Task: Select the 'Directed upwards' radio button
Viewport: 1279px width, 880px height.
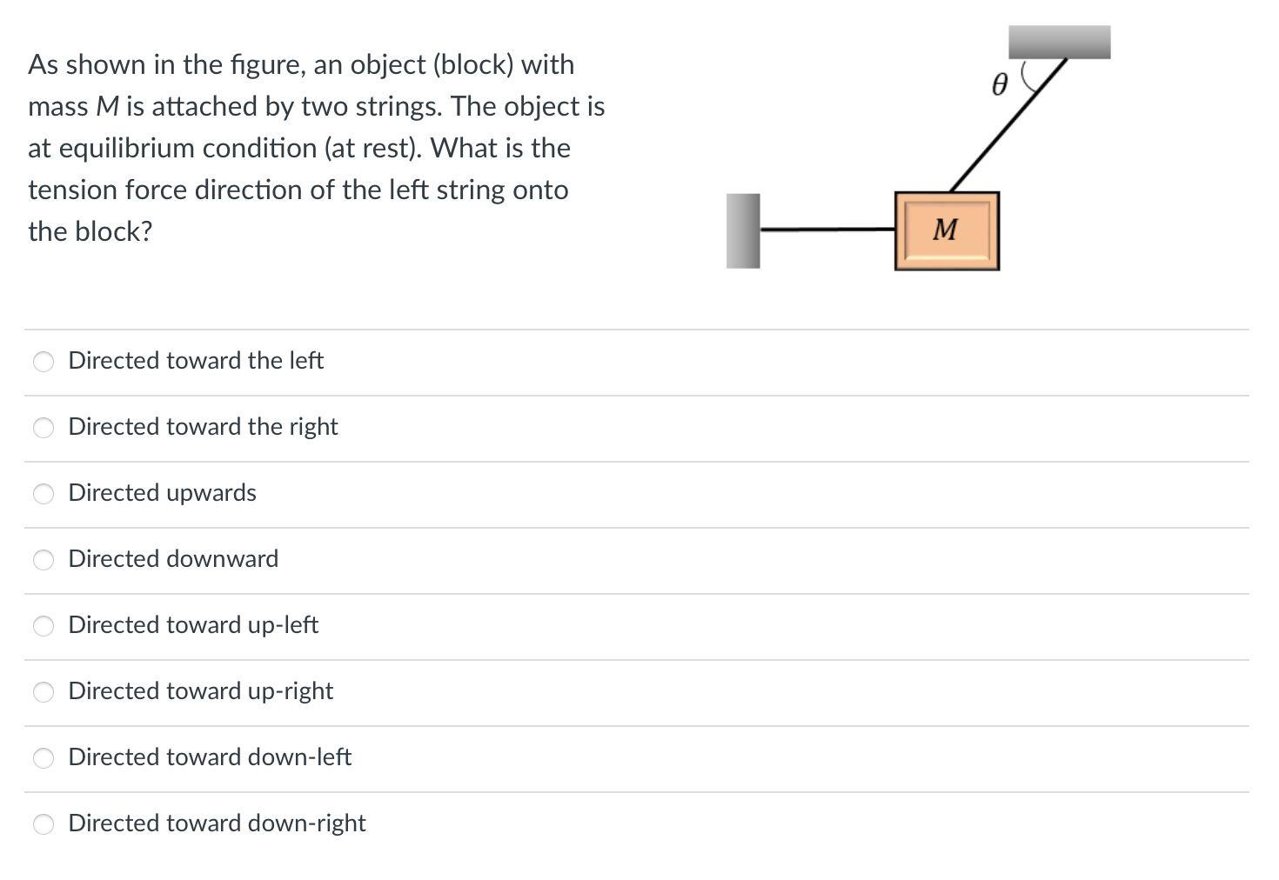Action: pos(43,493)
